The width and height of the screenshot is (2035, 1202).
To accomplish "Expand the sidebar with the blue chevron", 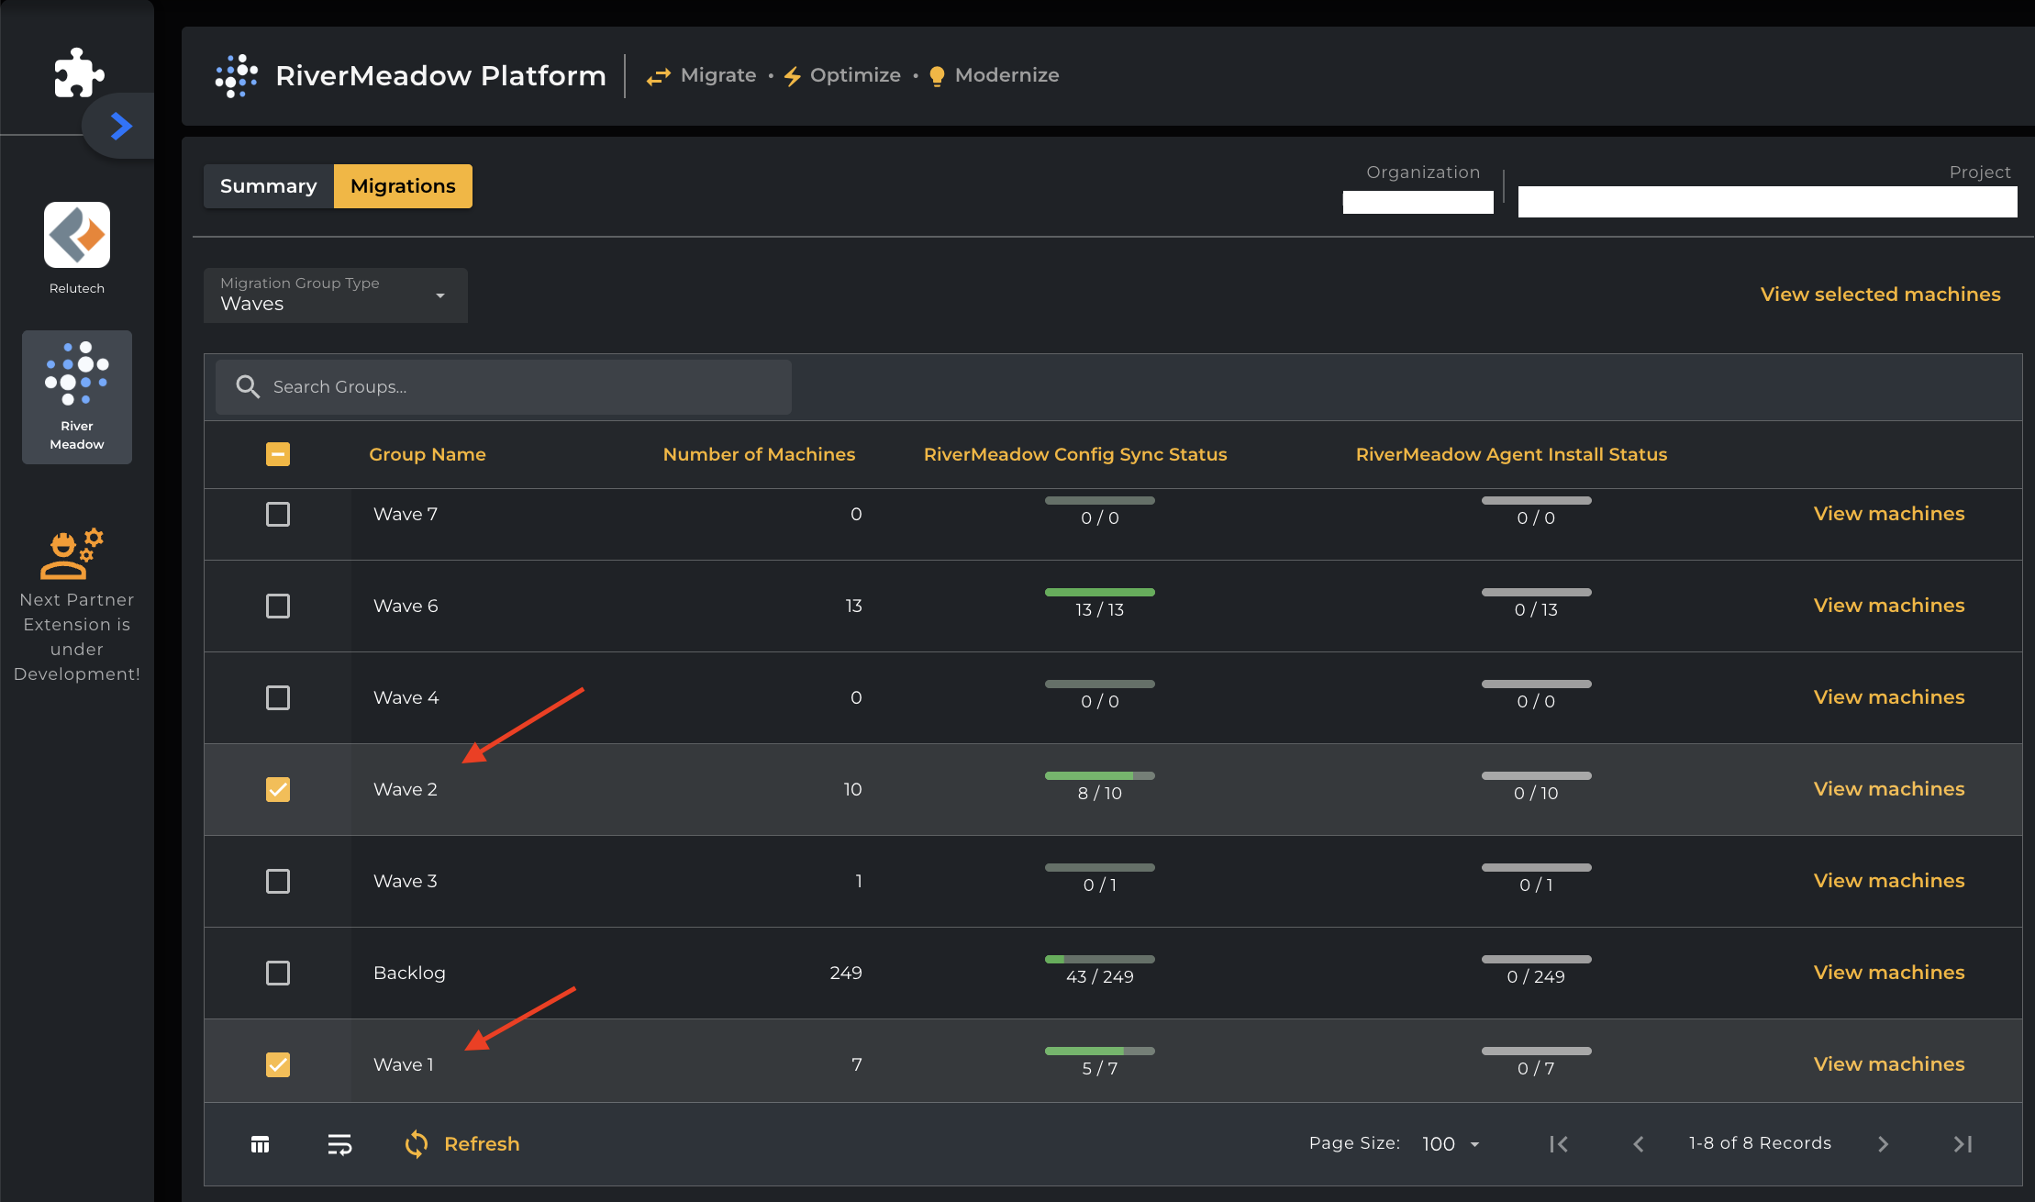I will pos(120,126).
